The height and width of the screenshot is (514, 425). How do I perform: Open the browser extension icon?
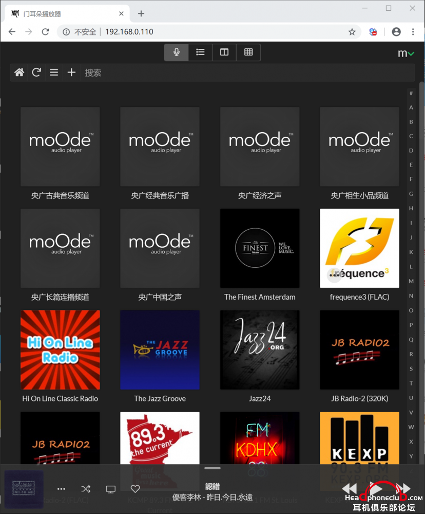pos(373,32)
